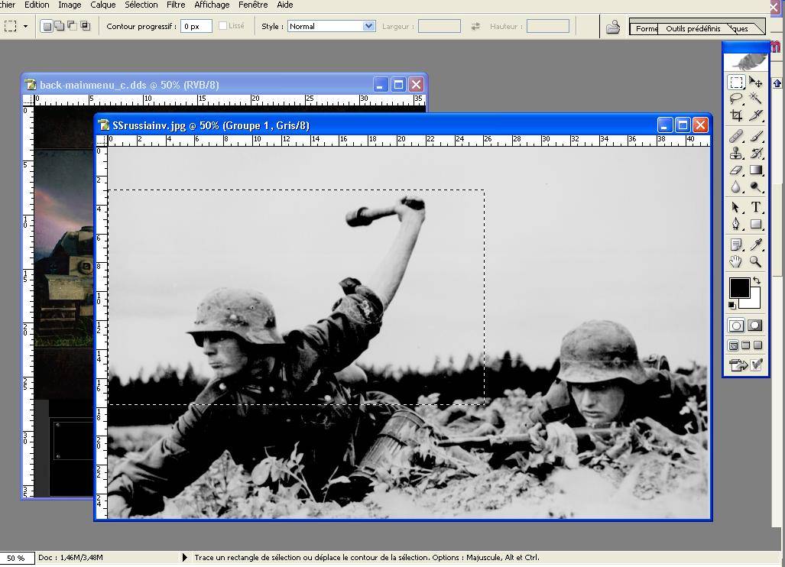The width and height of the screenshot is (785, 567).
Task: Enable Quick Mask mode
Action: 754,326
